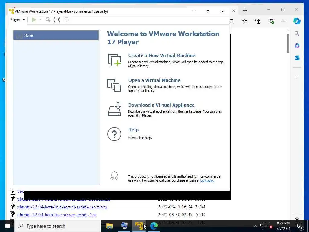The width and height of the screenshot is (309, 232).
Task: Open a new tab in Edge
Action: click(x=245, y=11)
